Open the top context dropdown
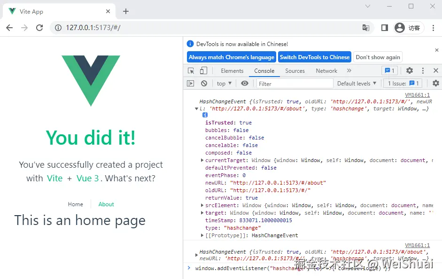Image resolution: width=442 pixels, height=279 pixels. [x=224, y=84]
